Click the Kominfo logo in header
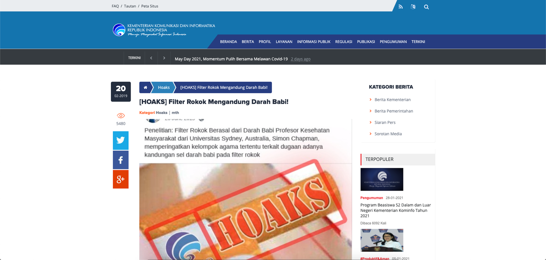546x260 pixels. click(119, 30)
